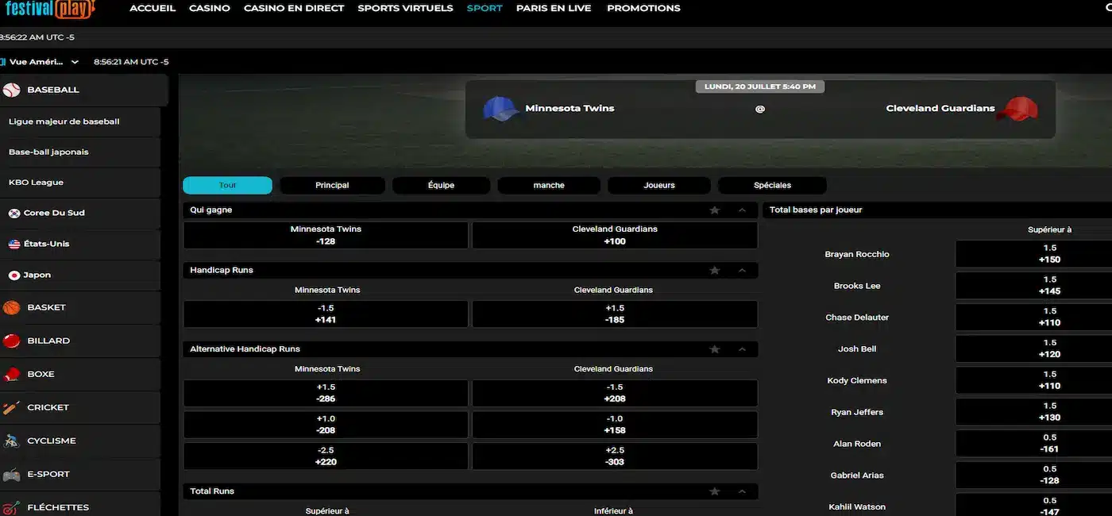Viewport: 1112px width, 516px height.
Task: Select the Principal tab
Action: 332,185
